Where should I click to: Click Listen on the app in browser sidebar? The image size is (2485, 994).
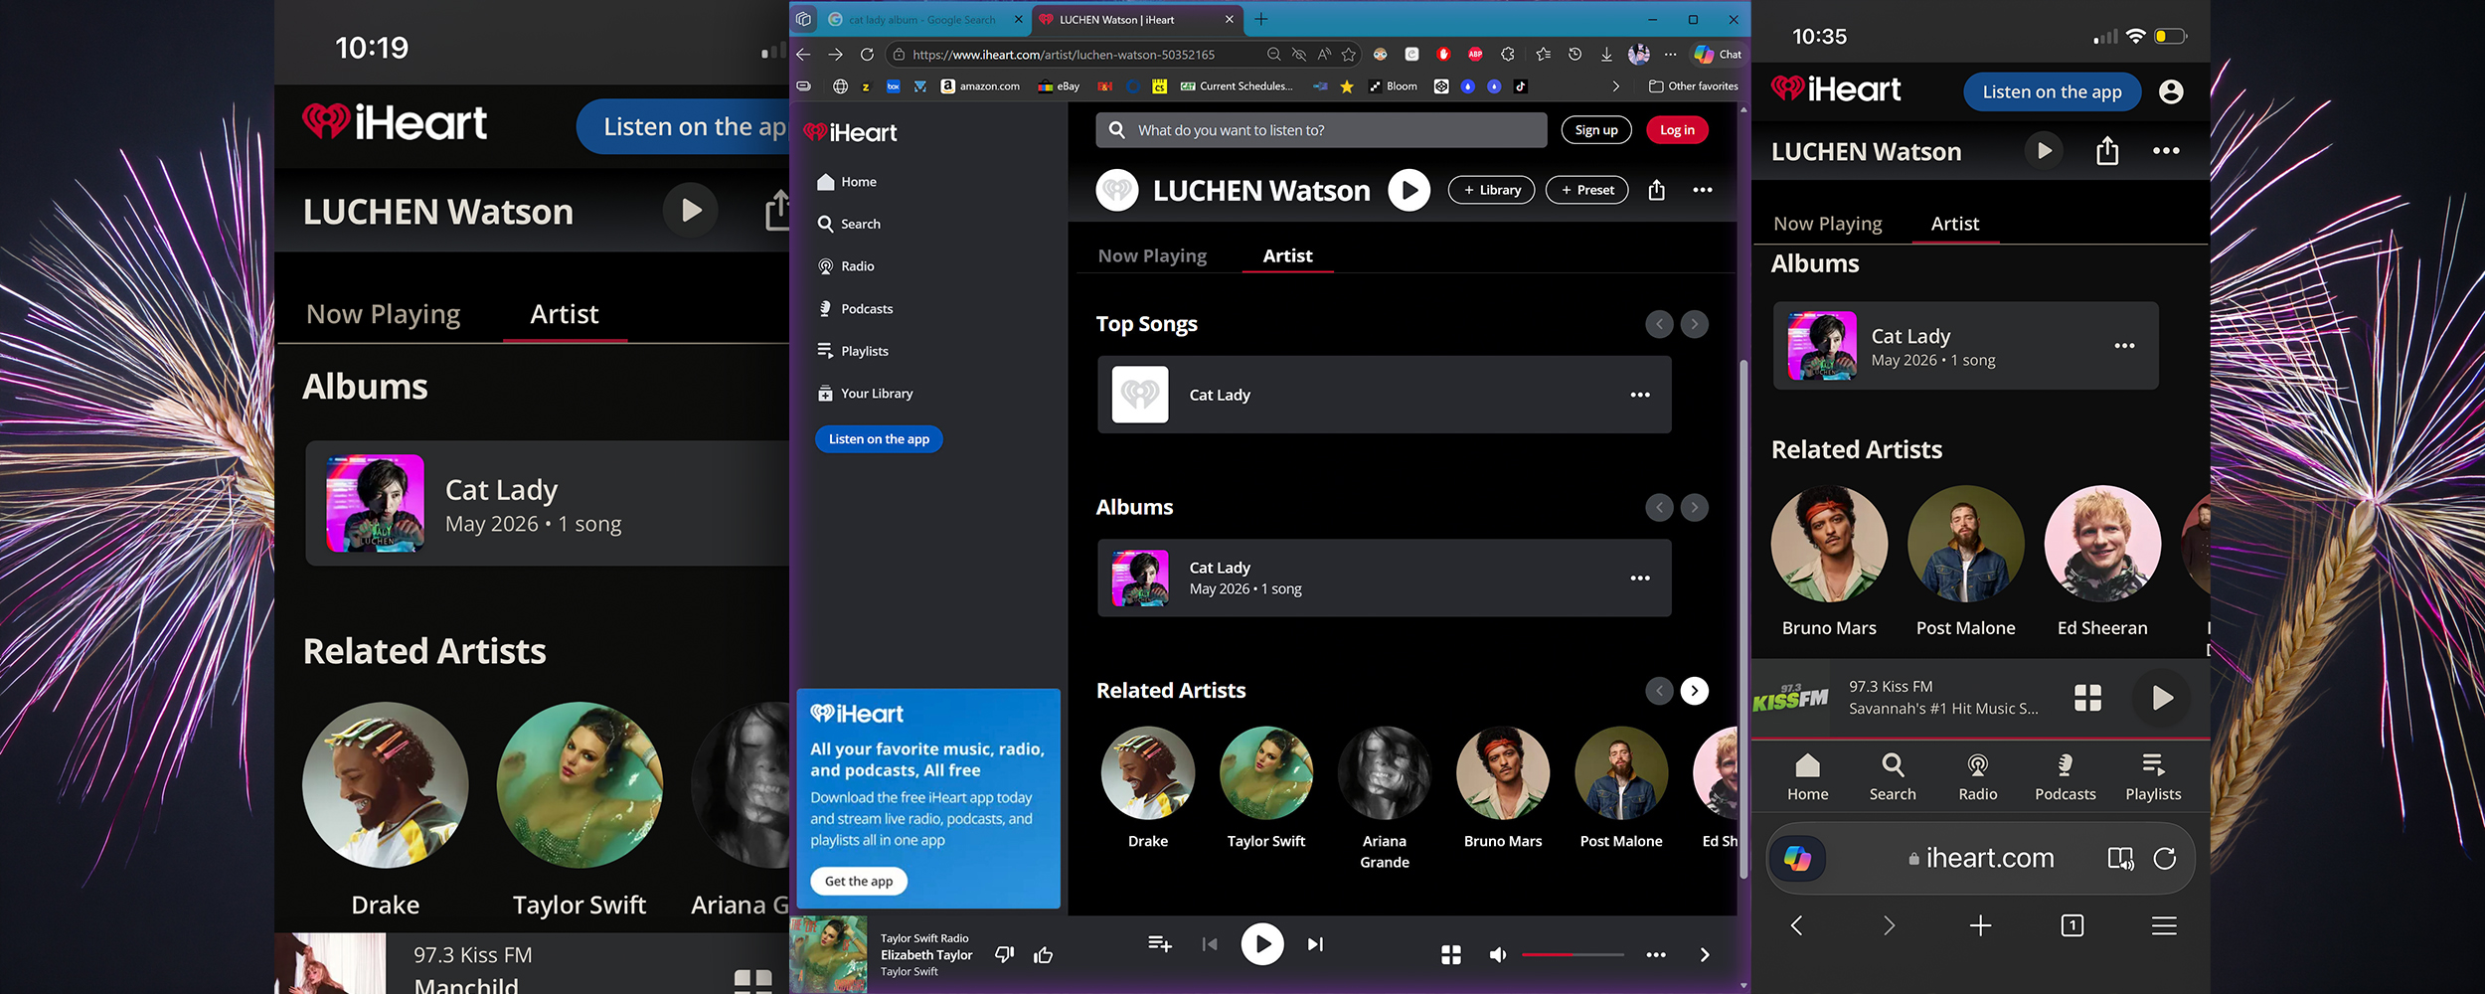(879, 439)
